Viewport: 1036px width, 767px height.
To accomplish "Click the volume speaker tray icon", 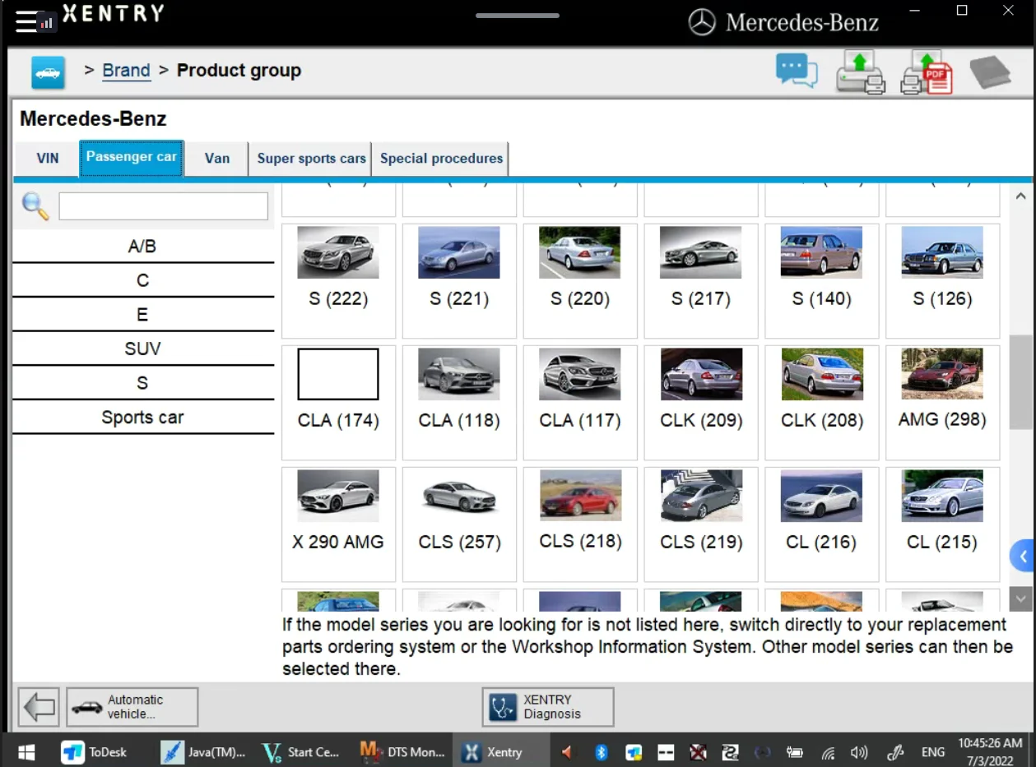I will click(859, 751).
